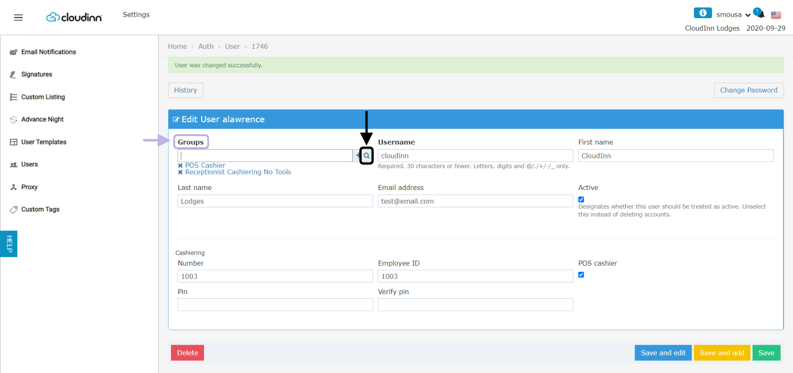Click the Save and add button

721,353
